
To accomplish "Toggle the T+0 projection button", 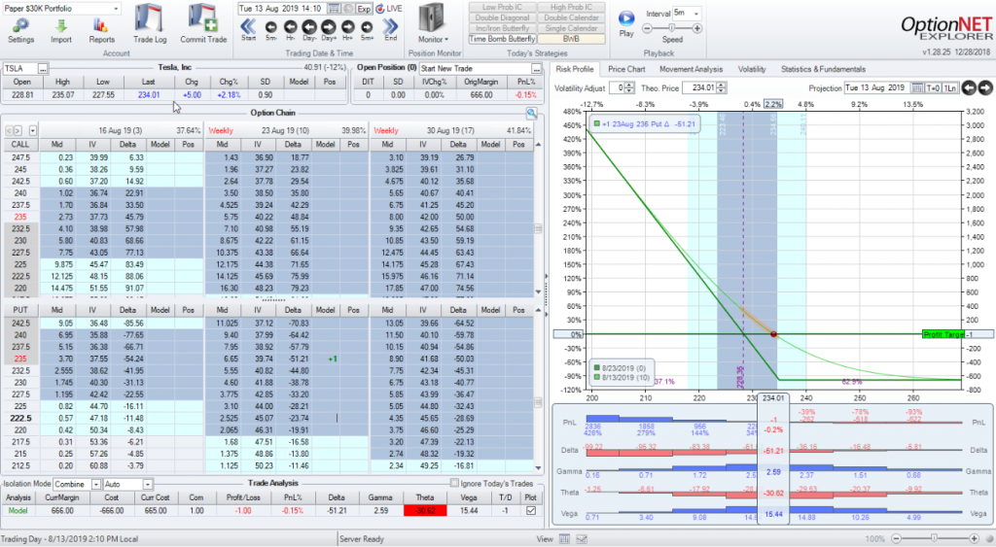I will pyautogui.click(x=933, y=88).
